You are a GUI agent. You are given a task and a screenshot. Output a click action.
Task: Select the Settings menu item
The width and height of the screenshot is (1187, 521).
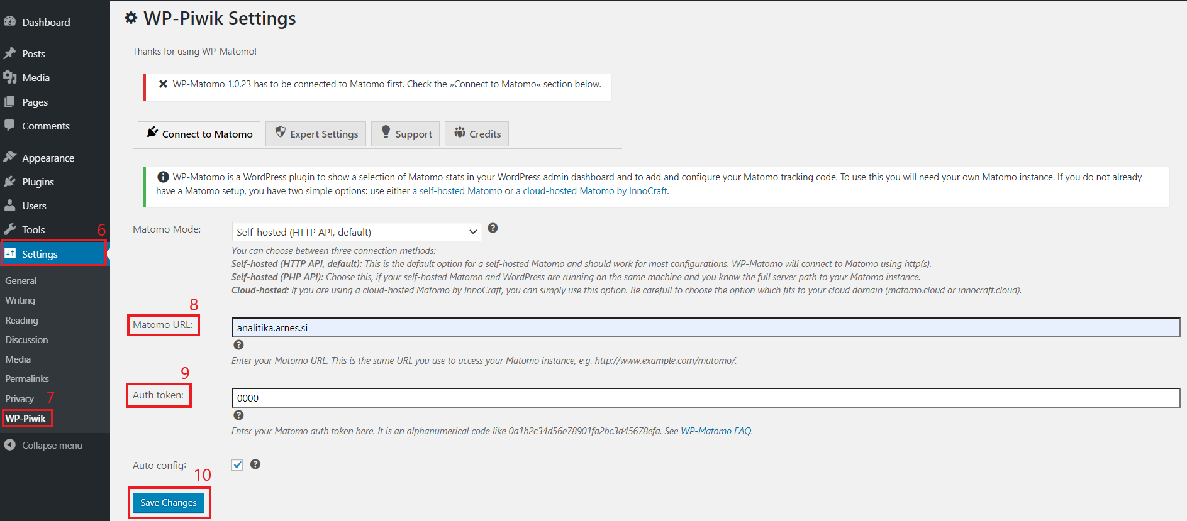coord(55,254)
